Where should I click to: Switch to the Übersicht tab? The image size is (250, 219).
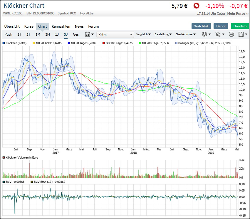point(12,26)
